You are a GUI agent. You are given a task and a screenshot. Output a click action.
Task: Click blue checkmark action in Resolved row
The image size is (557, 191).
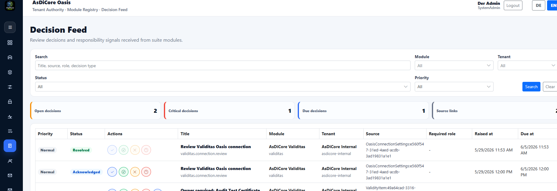point(112,150)
